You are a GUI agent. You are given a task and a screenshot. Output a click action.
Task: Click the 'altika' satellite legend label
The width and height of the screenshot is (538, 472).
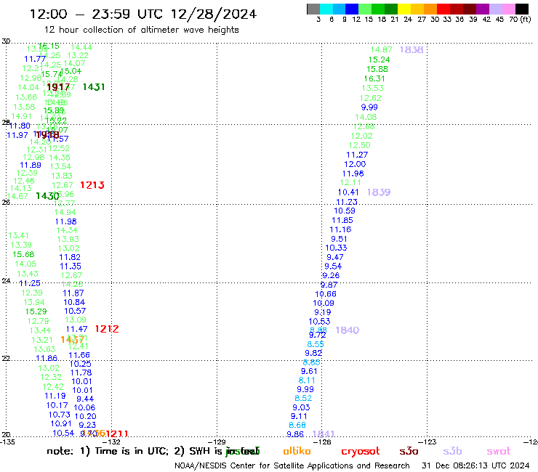(x=297, y=451)
